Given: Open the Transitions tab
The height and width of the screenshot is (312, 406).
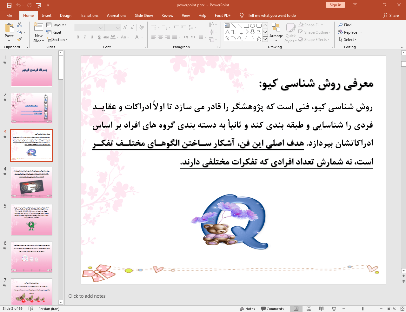Looking at the screenshot, I should [89, 16].
